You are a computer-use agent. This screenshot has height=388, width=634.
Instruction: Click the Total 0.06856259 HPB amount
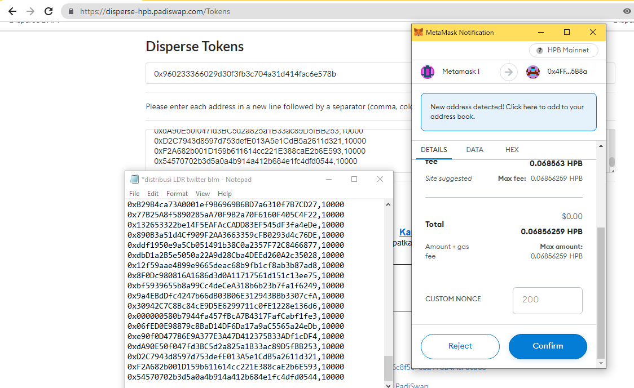point(552,232)
